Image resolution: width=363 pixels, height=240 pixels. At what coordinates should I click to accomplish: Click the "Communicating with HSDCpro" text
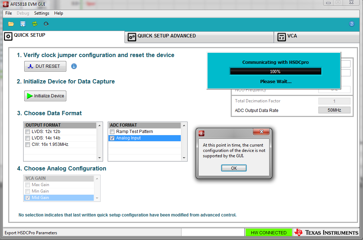tap(276, 62)
